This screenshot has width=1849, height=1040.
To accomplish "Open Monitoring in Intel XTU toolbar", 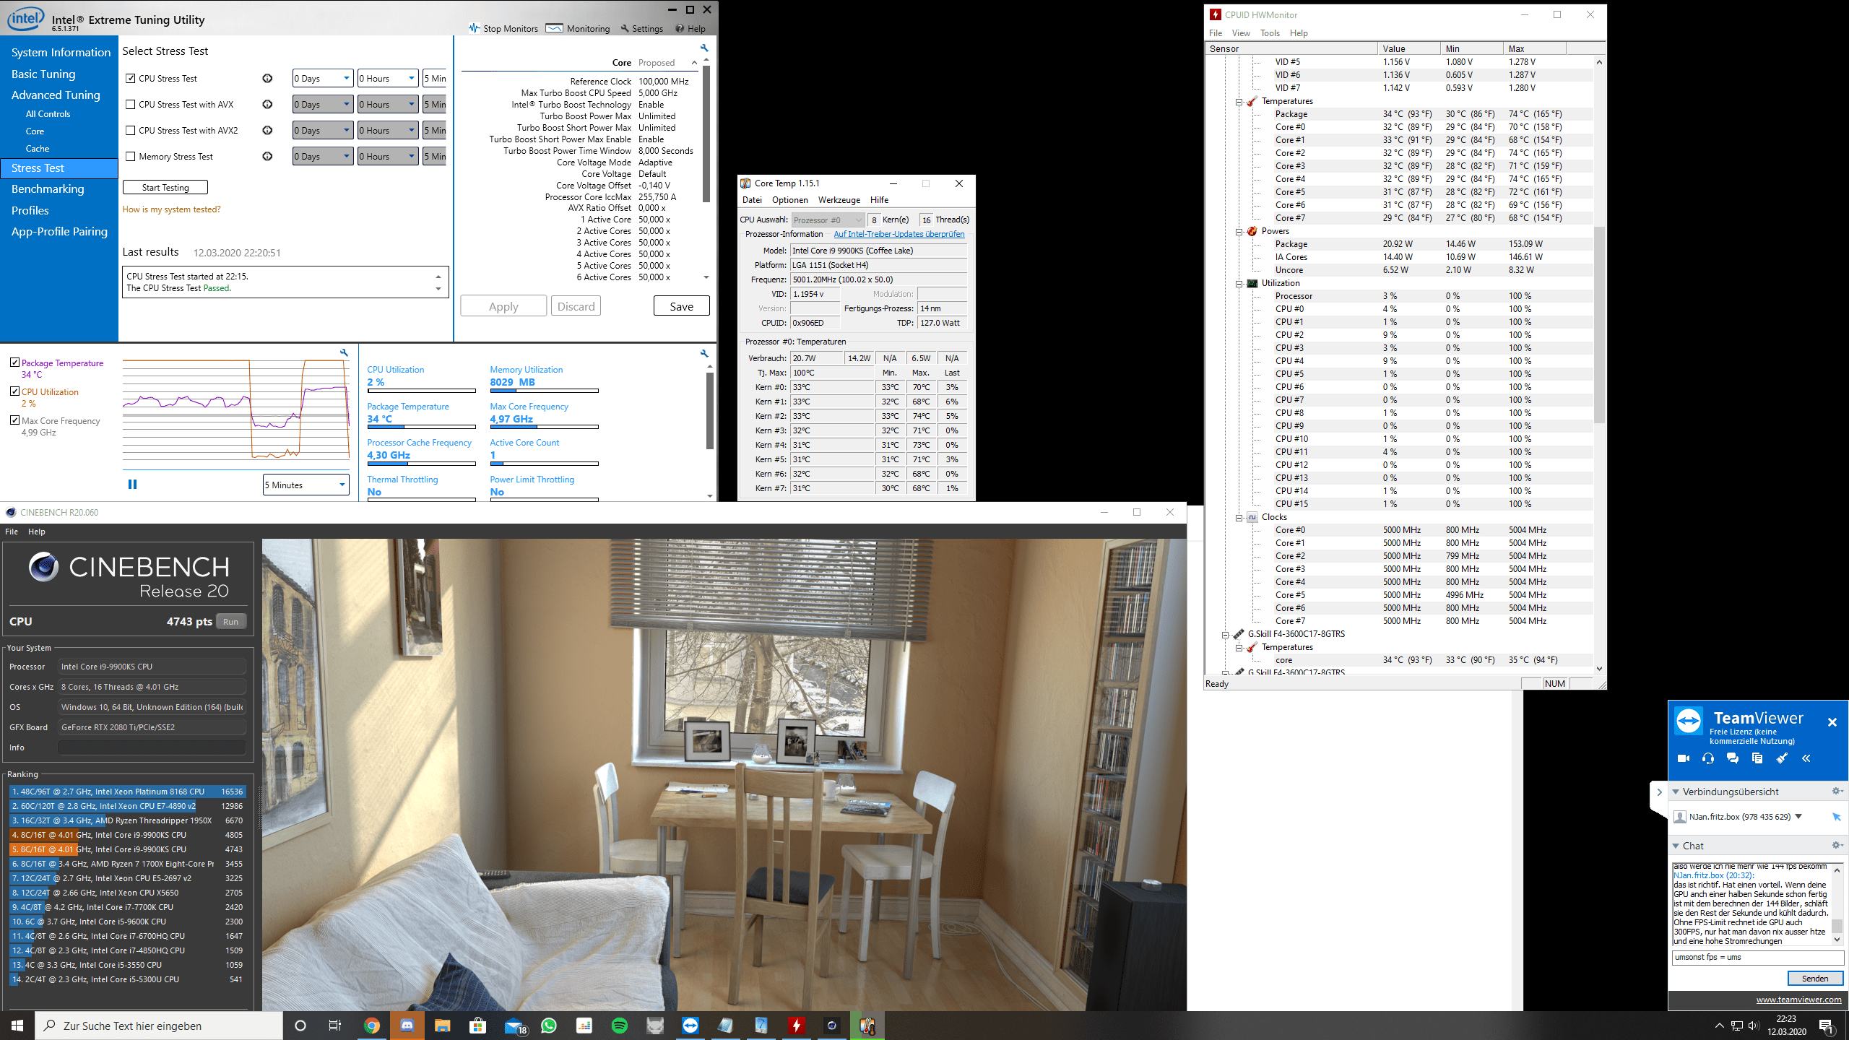I will 578,29.
